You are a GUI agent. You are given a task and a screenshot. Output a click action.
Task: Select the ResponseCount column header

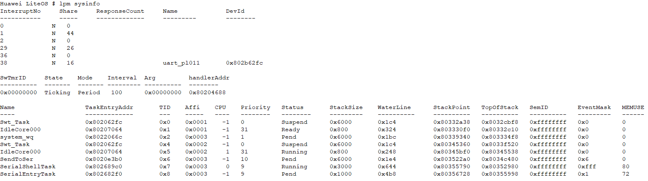pyautogui.click(x=120, y=11)
